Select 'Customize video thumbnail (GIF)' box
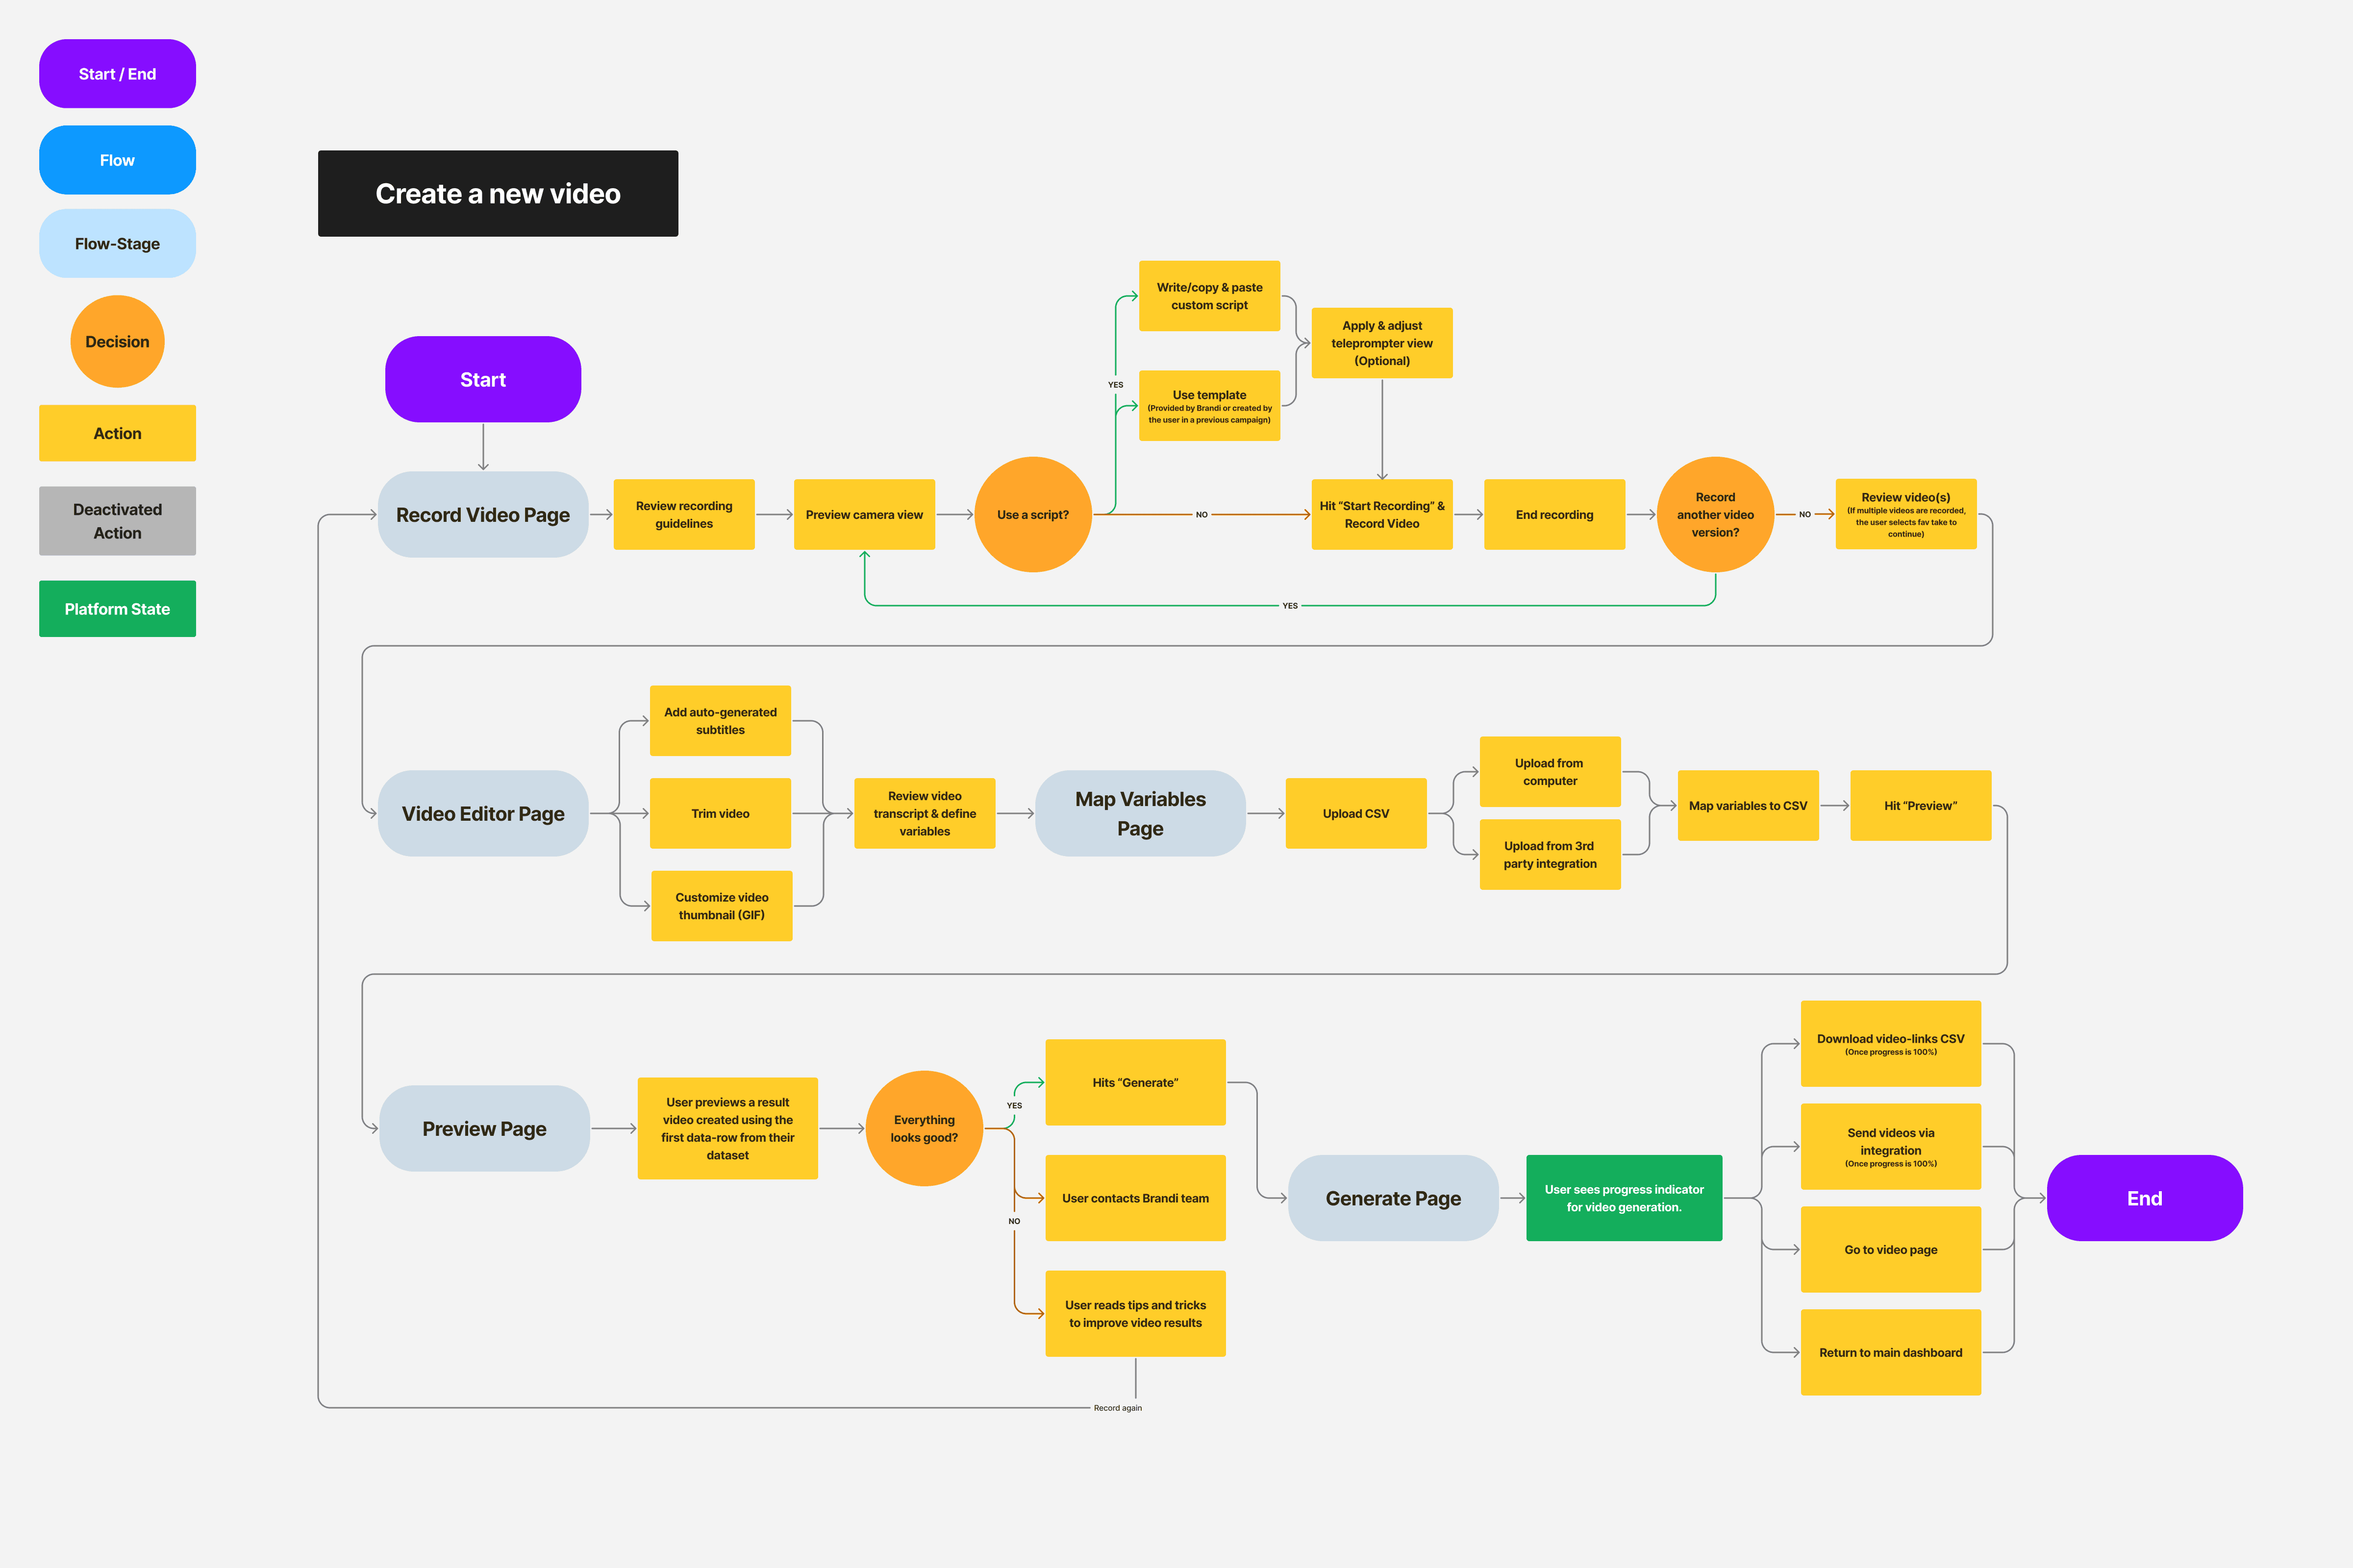This screenshot has width=2353, height=1568. coord(721,906)
